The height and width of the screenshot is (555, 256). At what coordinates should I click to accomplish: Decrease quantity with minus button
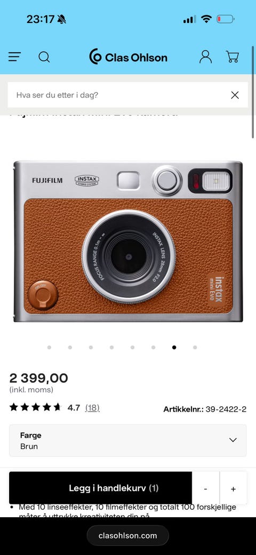pos(206,488)
